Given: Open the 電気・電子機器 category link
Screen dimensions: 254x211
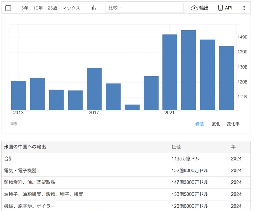Looking at the screenshot, I should [x=20, y=171].
